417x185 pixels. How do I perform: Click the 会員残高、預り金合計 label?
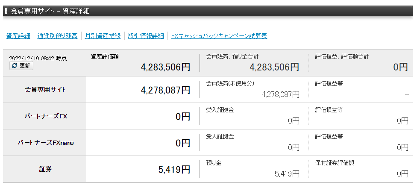[x=232, y=56]
